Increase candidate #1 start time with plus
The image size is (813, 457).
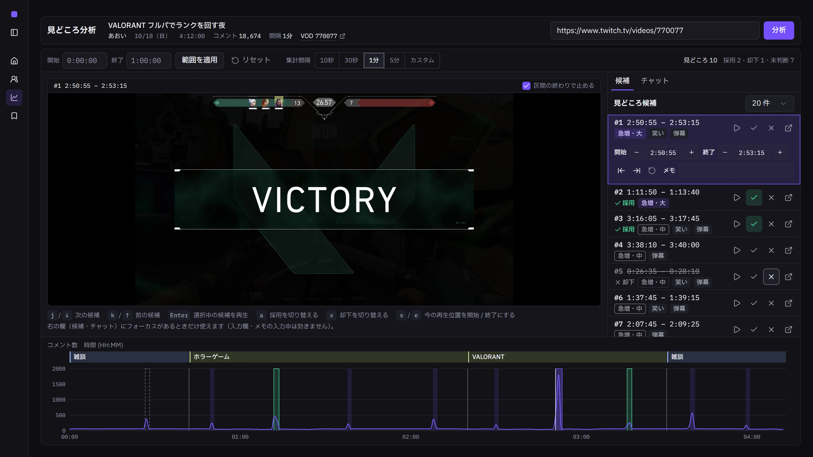tap(691, 153)
